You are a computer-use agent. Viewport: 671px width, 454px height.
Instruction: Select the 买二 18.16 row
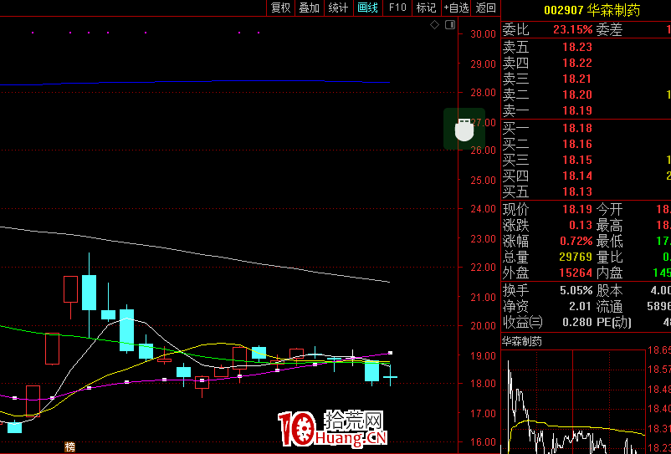pyautogui.click(x=586, y=144)
